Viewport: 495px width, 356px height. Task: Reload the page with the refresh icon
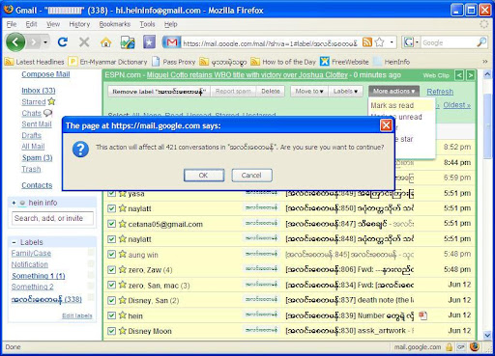pos(63,42)
